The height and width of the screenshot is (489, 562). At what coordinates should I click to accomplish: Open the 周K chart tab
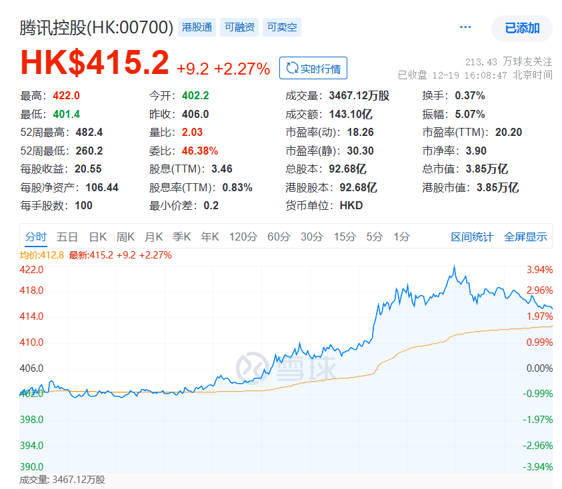tap(125, 237)
